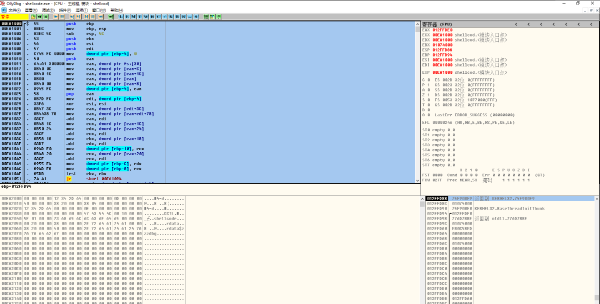Click the EIP register row
600x304 pixels.
pyautogui.click(x=465, y=72)
